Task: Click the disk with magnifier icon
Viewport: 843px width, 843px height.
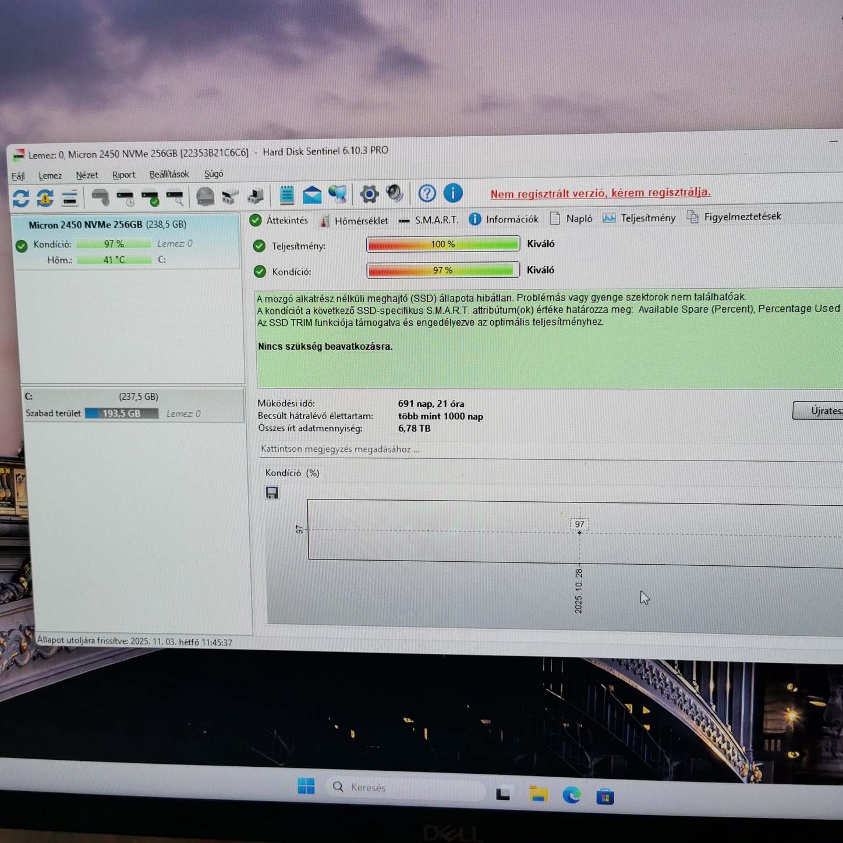Action: pyautogui.click(x=175, y=198)
